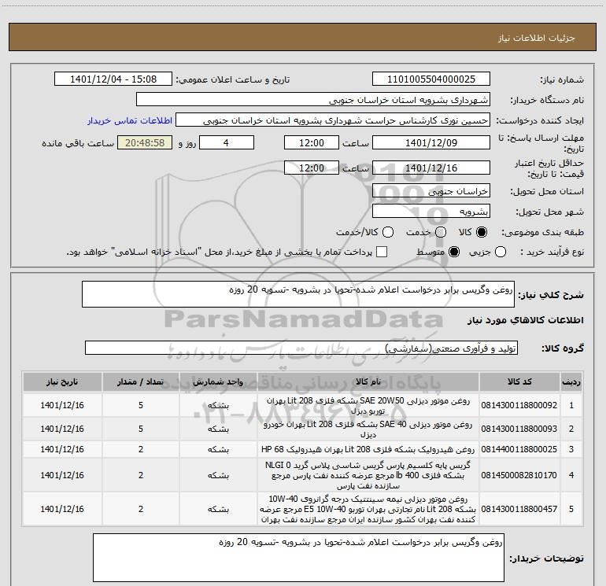The width and height of the screenshot is (606, 586).
Task: Click product code 0814300118800457
Action: click(x=519, y=509)
